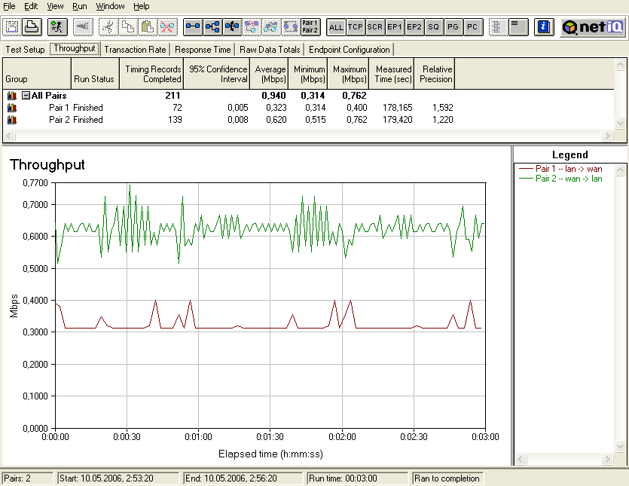Toggle the ALL grouping filter button
This screenshot has height=486, width=629.
336,26
